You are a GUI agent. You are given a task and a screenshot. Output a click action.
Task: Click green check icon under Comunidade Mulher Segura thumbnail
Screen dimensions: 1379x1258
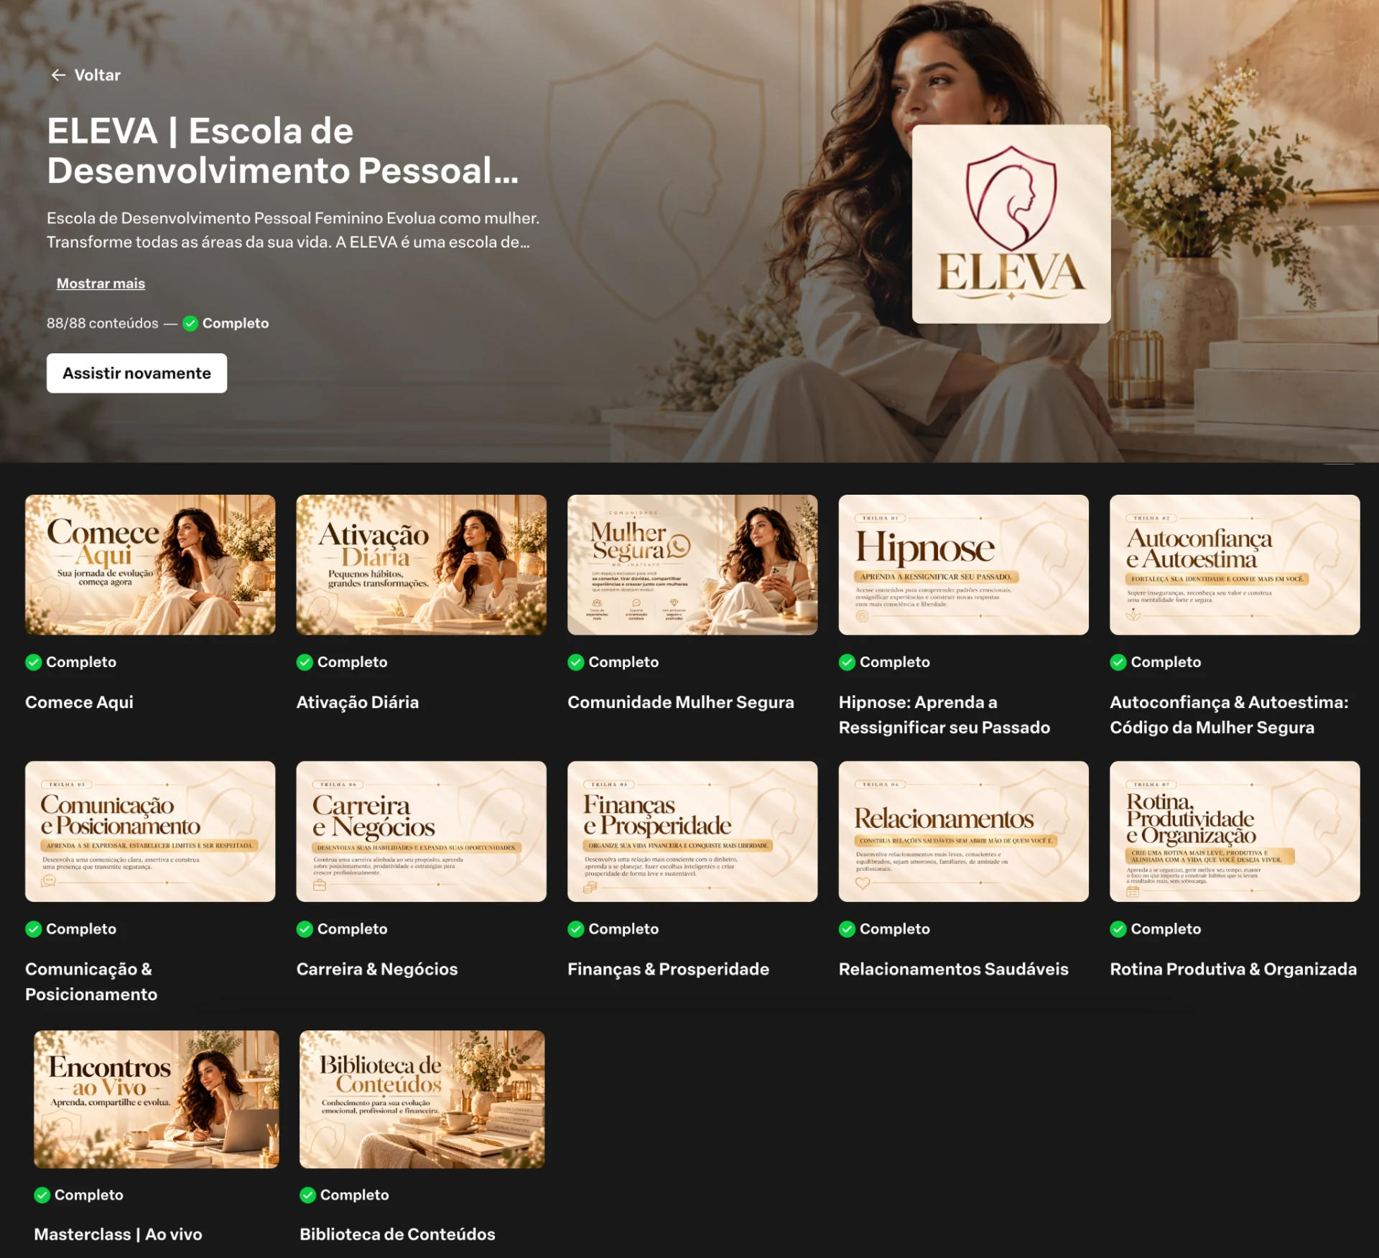(x=576, y=662)
